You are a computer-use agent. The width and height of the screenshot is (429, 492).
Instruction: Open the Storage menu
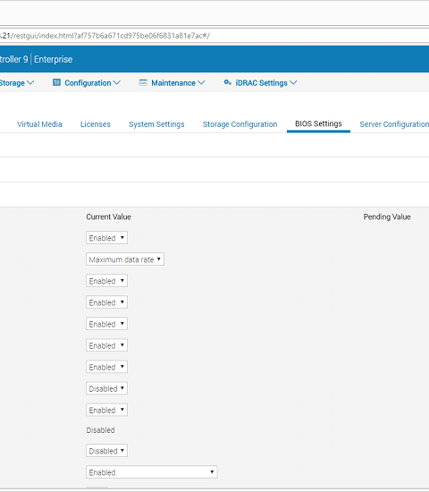point(17,83)
